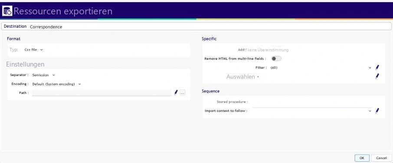The image size is (393, 163).
Task: Click the Format section heading
Action: [13, 39]
